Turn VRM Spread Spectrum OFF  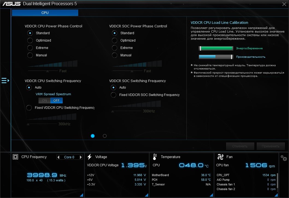point(56,100)
